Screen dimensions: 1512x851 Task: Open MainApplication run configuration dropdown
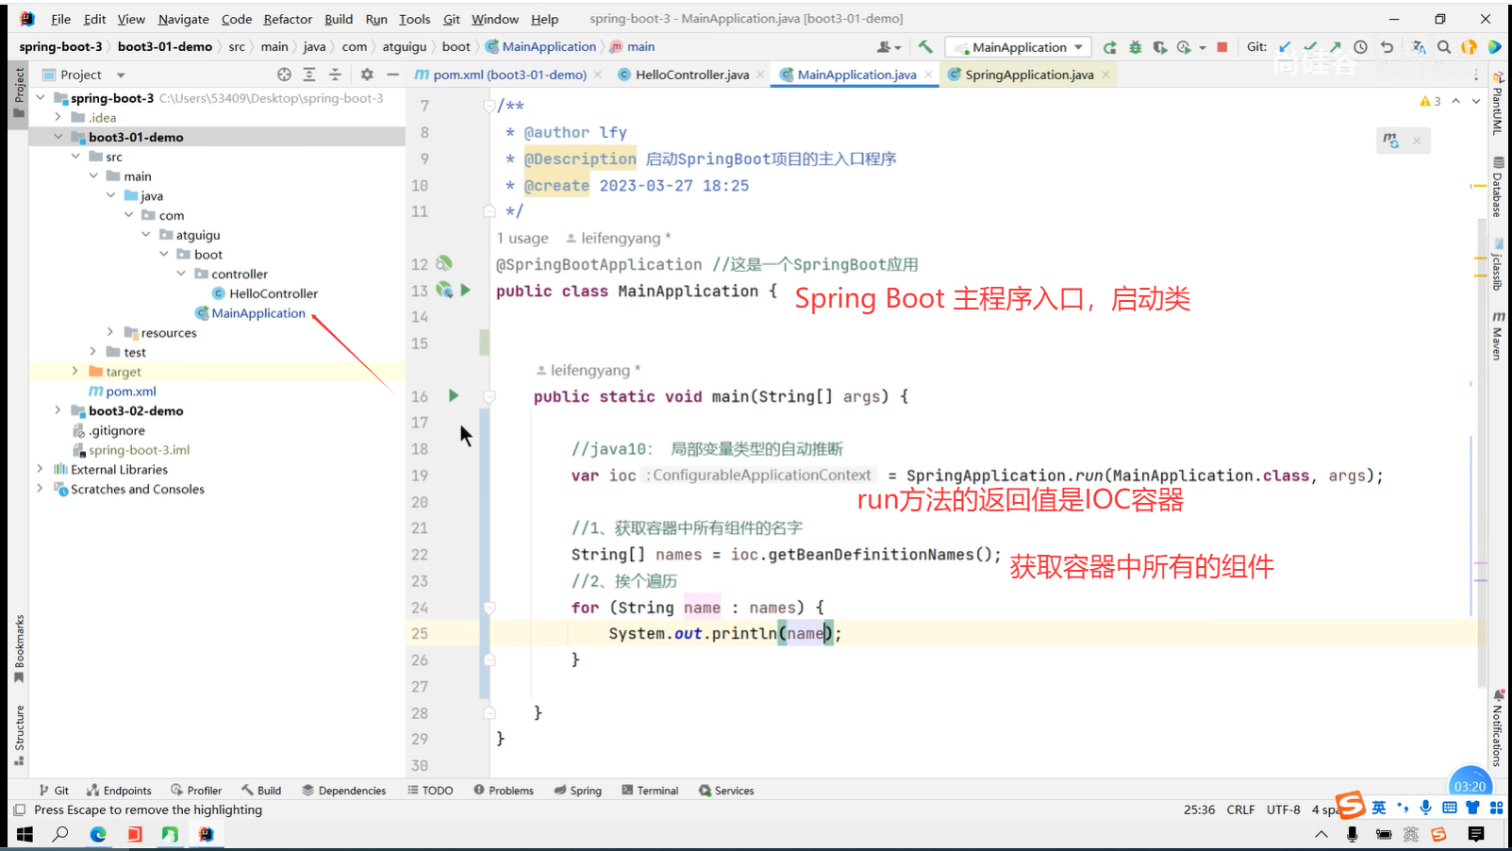pos(1019,47)
